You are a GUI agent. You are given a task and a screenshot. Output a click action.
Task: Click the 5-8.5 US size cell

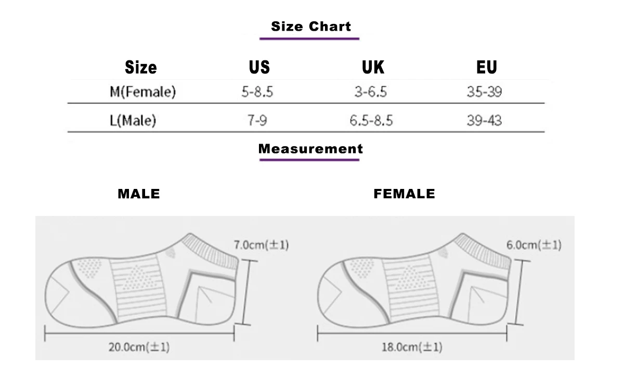coord(257,93)
